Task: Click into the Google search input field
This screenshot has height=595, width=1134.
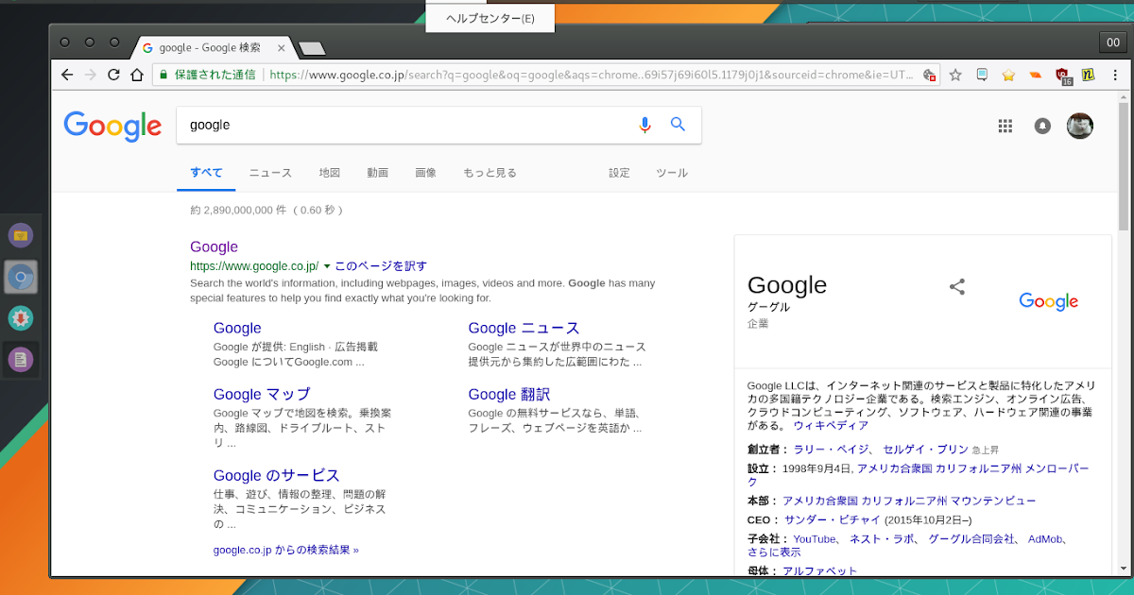Action: [406, 125]
